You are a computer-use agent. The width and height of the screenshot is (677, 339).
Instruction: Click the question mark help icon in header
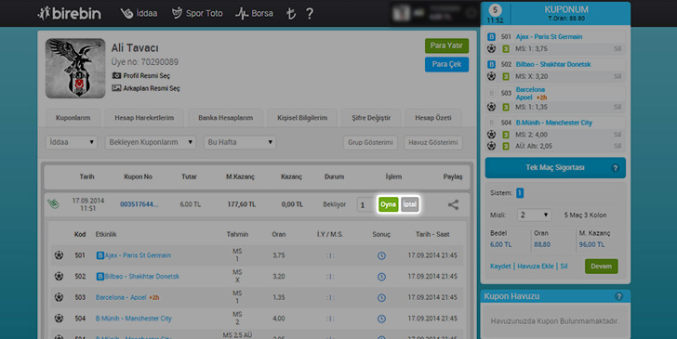309,13
